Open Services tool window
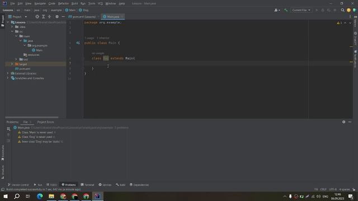The height and width of the screenshot is (201, 358). [x=105, y=185]
